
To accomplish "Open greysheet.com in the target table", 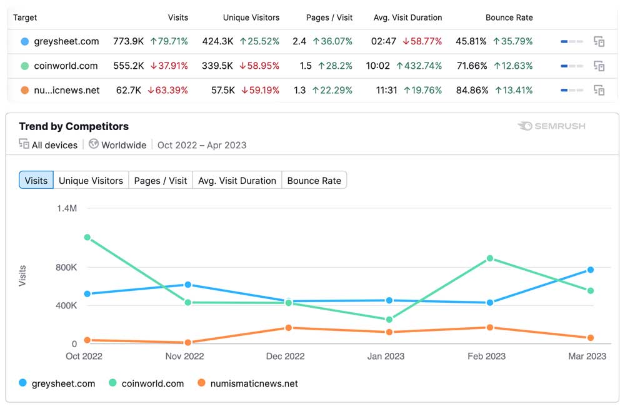I will 67,41.
